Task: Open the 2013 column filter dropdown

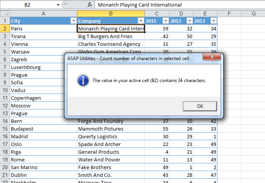Action: (213, 21)
